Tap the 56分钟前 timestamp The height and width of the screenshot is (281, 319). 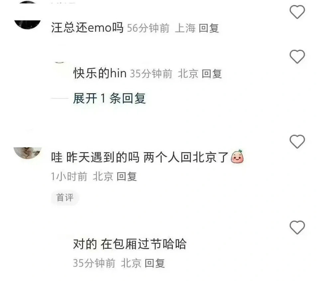coord(148,28)
